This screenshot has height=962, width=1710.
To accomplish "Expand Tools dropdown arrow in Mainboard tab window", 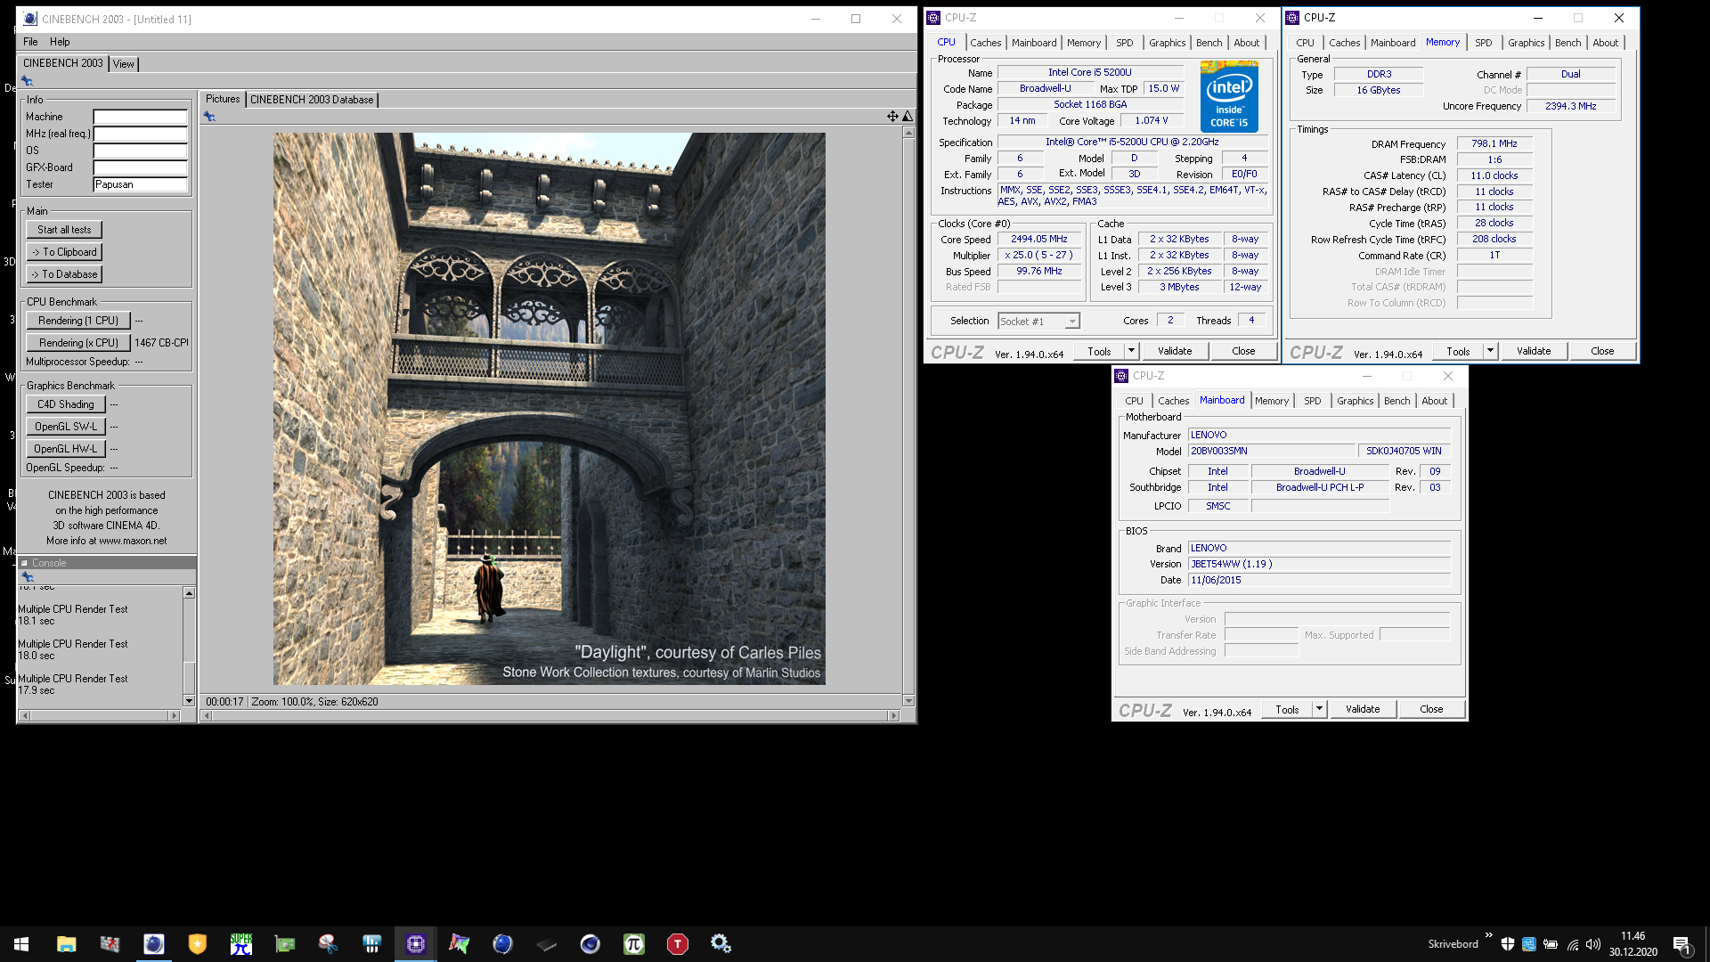I will coord(1319,709).
